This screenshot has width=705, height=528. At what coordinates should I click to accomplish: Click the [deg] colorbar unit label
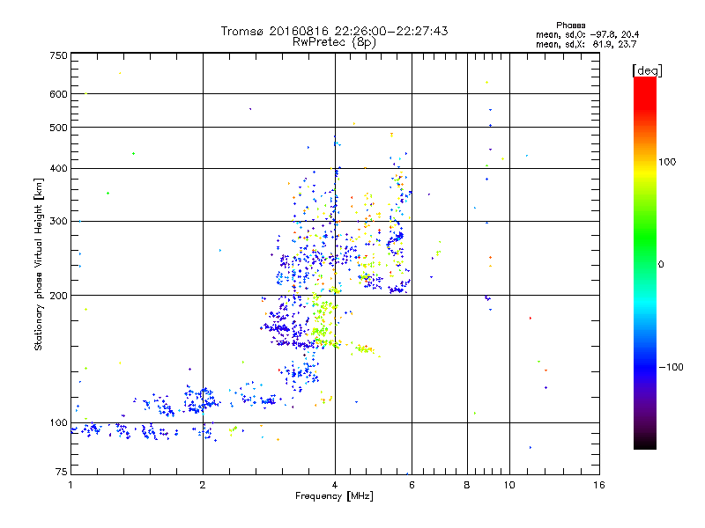tap(647, 70)
